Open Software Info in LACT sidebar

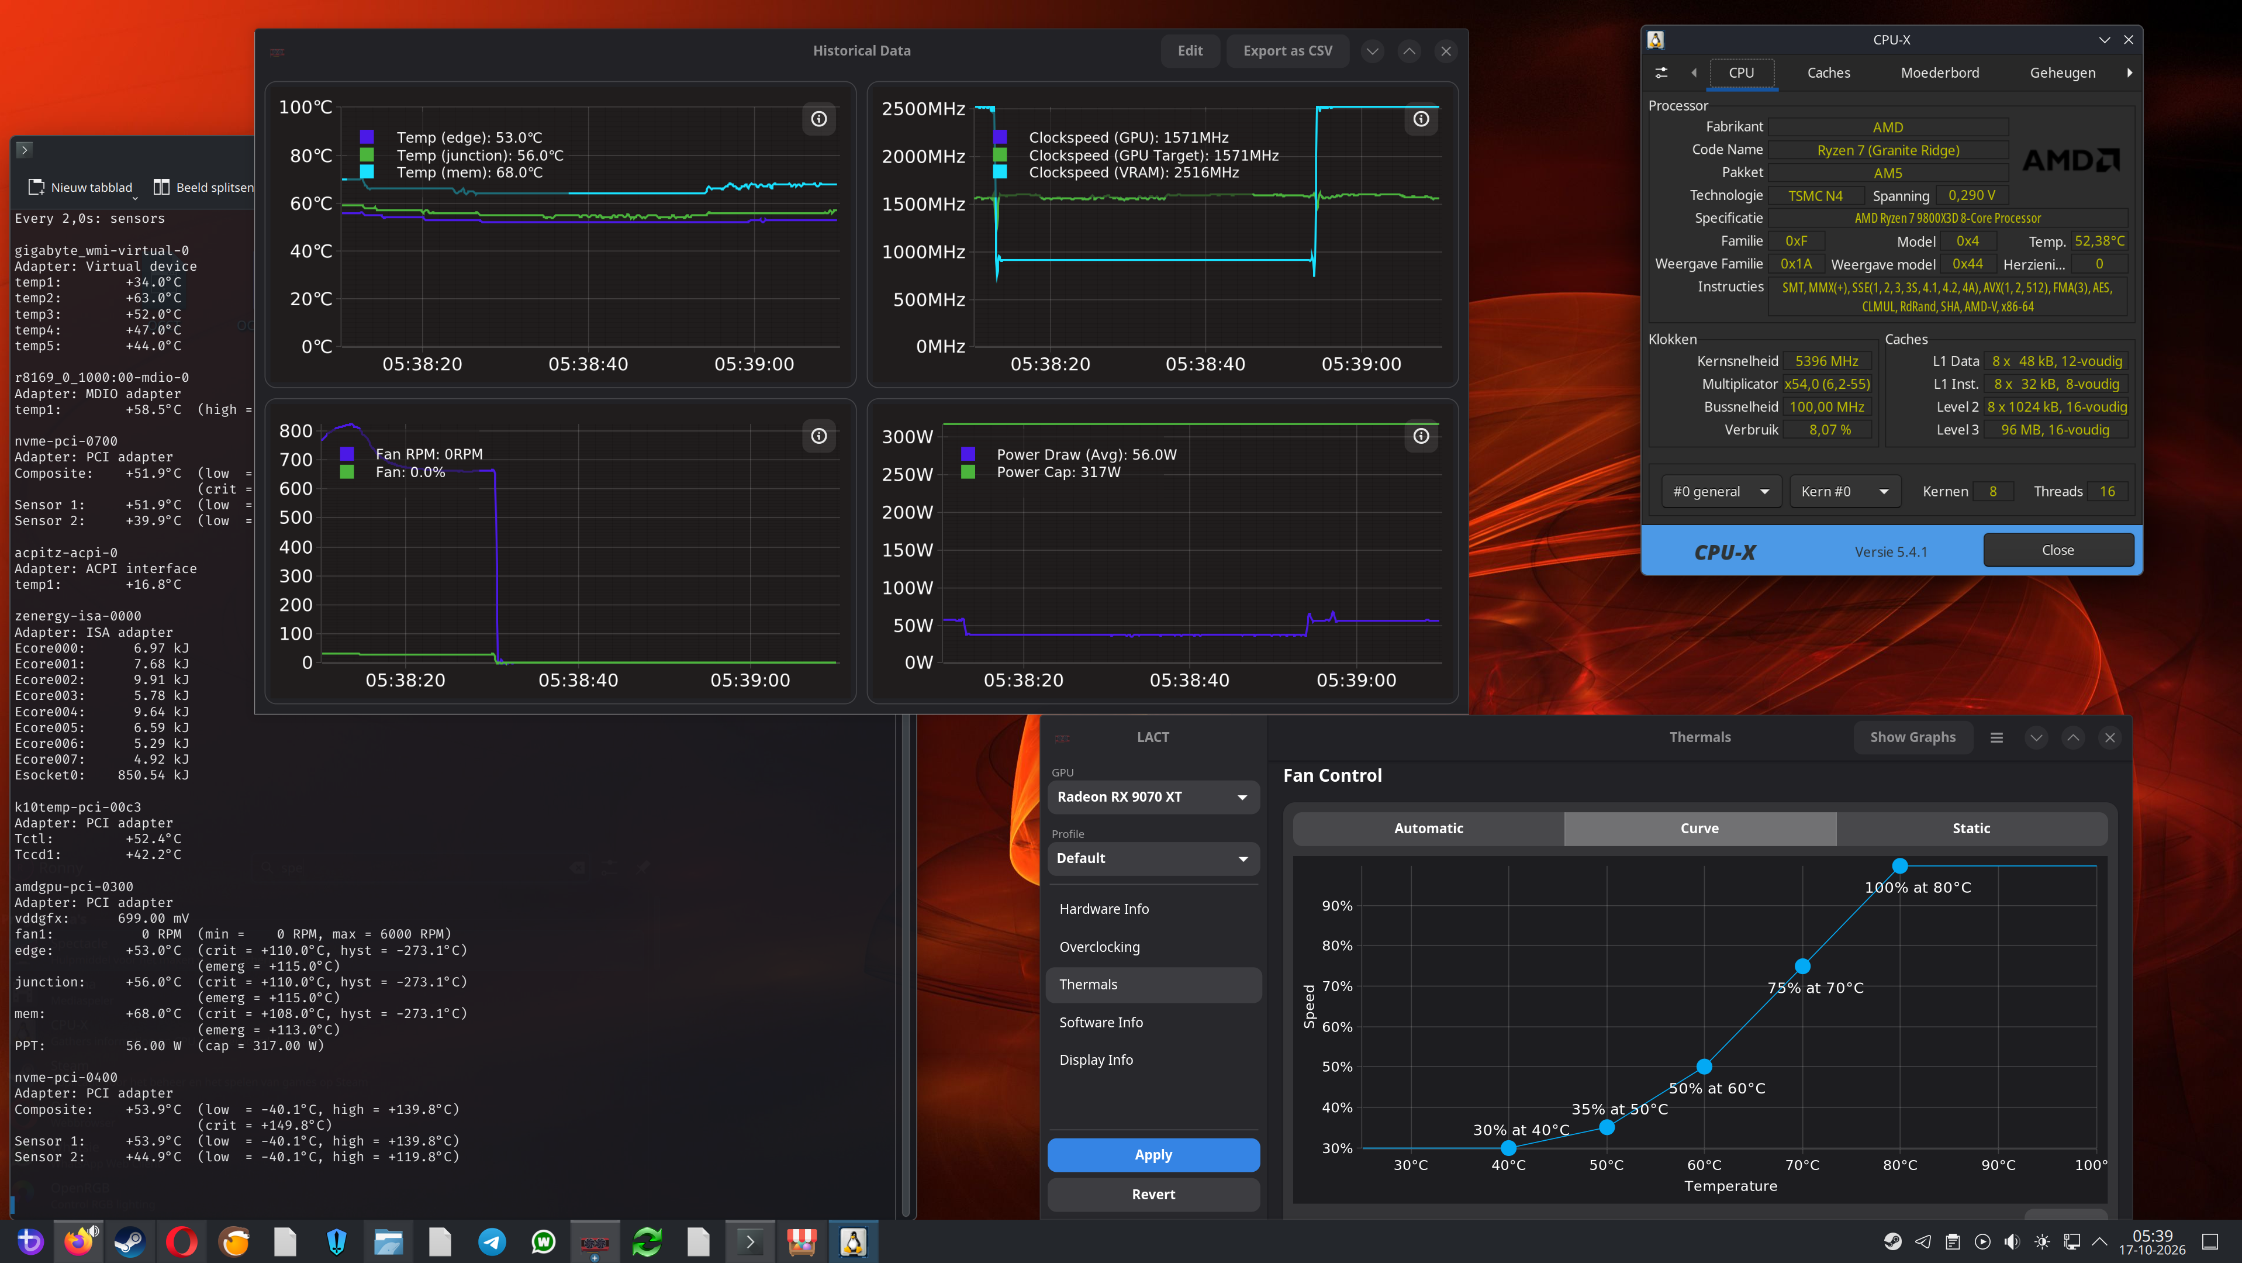click(1153, 1023)
